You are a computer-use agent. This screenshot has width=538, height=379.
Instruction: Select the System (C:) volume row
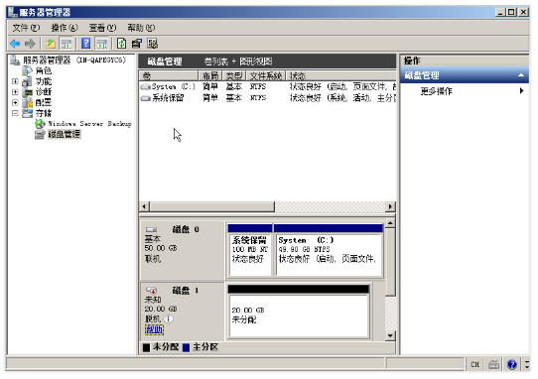point(268,86)
